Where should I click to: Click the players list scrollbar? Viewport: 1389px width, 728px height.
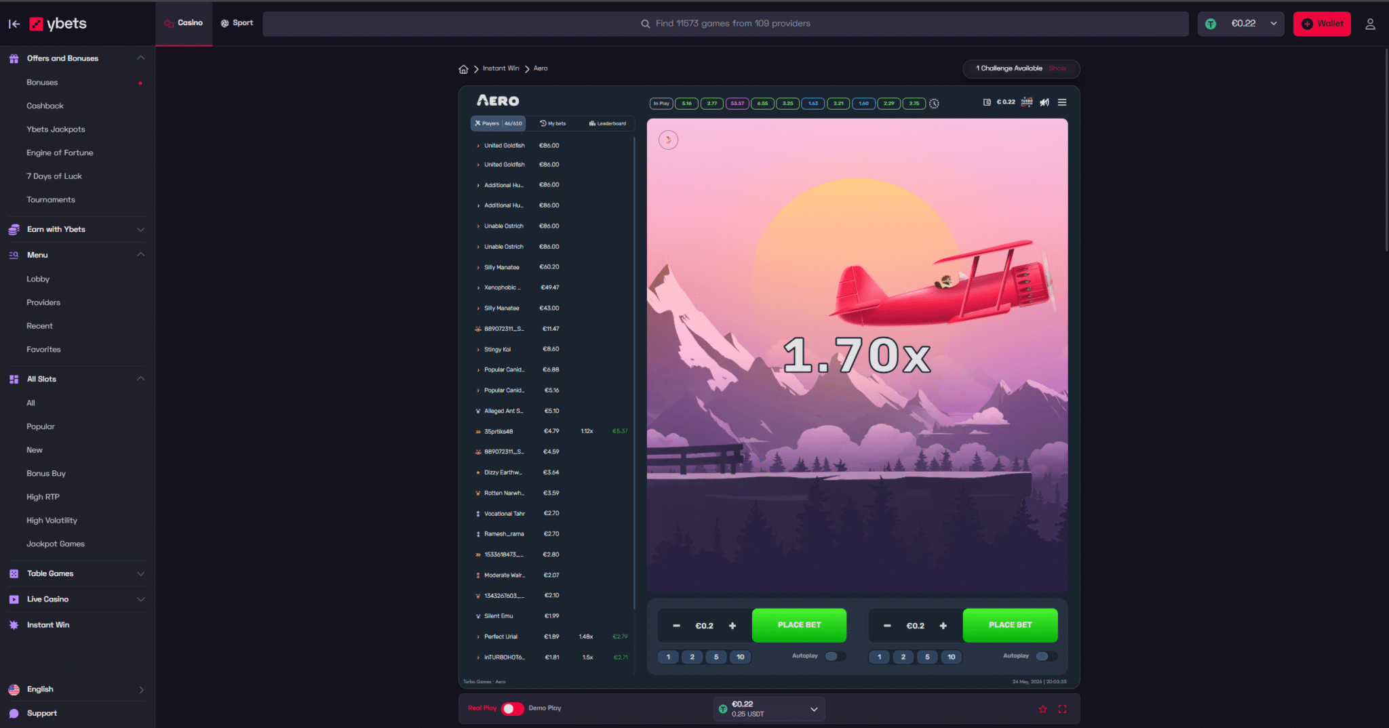point(634,373)
